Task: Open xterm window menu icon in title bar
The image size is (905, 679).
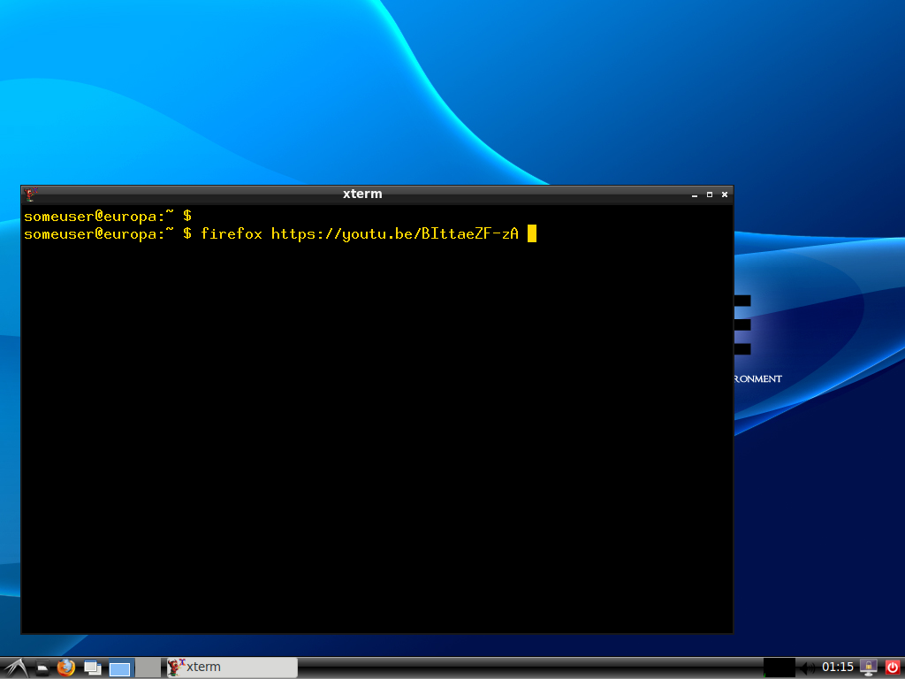Action: tap(30, 195)
